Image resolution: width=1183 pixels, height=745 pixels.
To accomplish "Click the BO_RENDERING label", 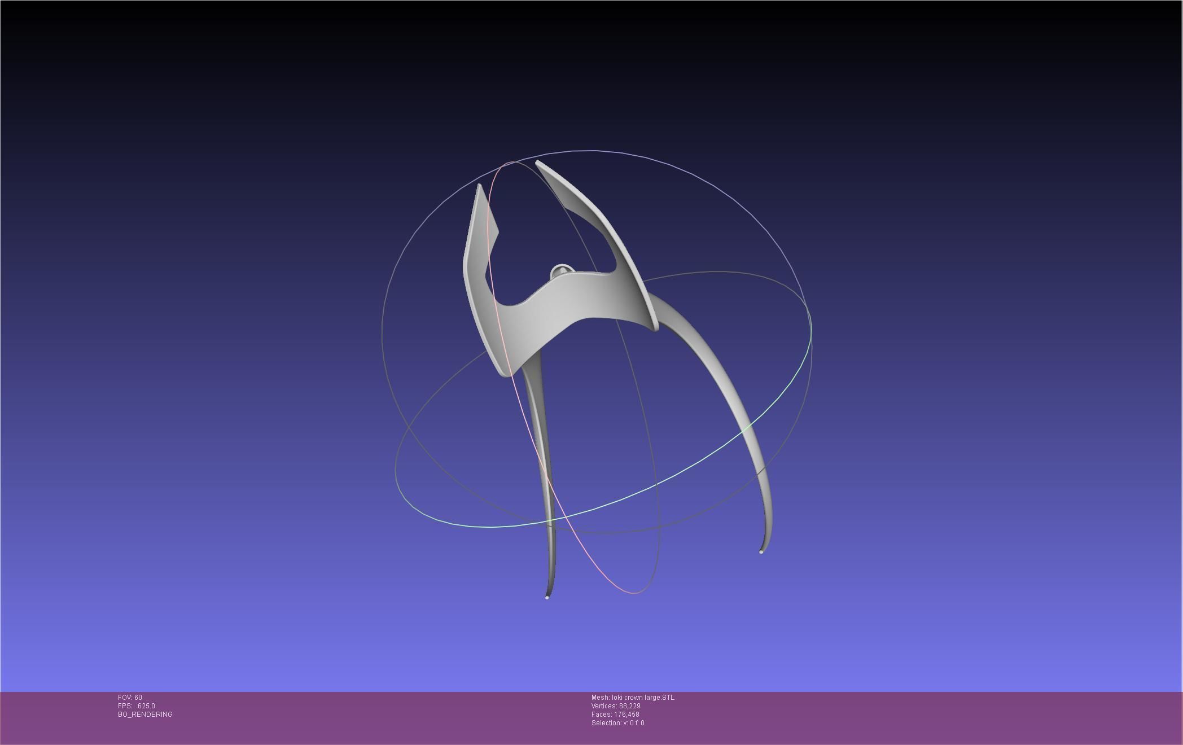I will click(145, 715).
